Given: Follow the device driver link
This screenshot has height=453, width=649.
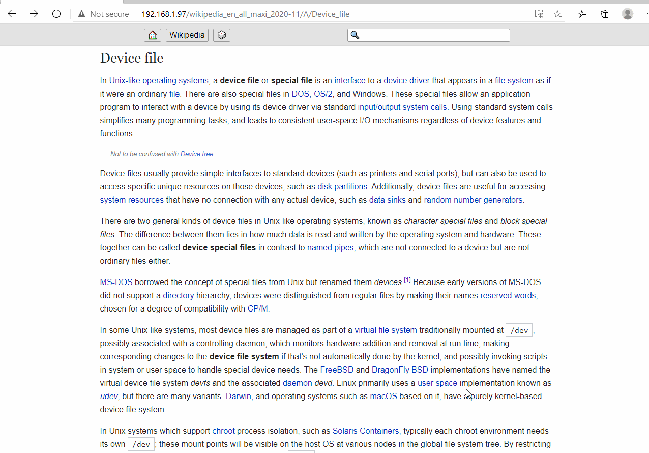Looking at the screenshot, I should point(406,80).
